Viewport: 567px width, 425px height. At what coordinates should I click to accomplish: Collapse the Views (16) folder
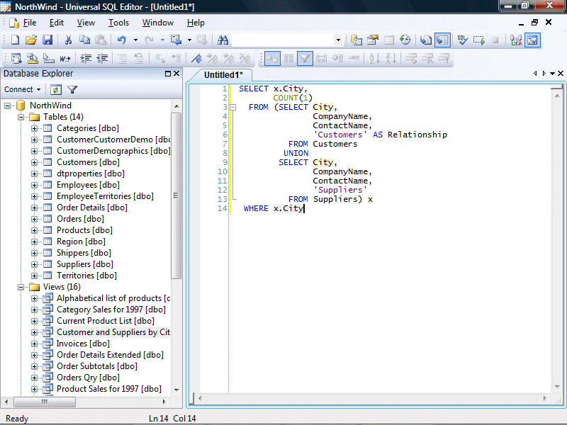[x=21, y=287]
